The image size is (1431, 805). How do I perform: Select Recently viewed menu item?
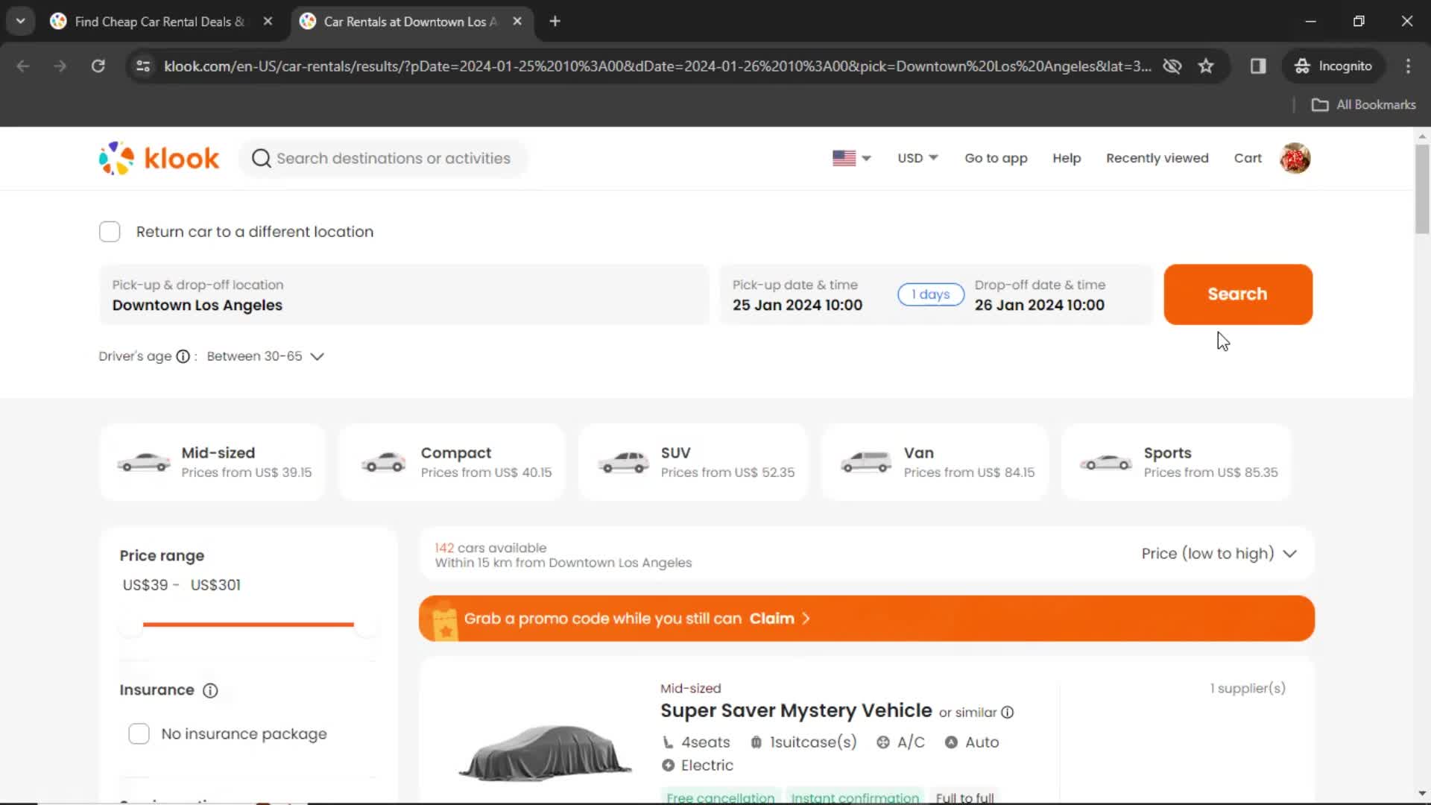pos(1157,158)
